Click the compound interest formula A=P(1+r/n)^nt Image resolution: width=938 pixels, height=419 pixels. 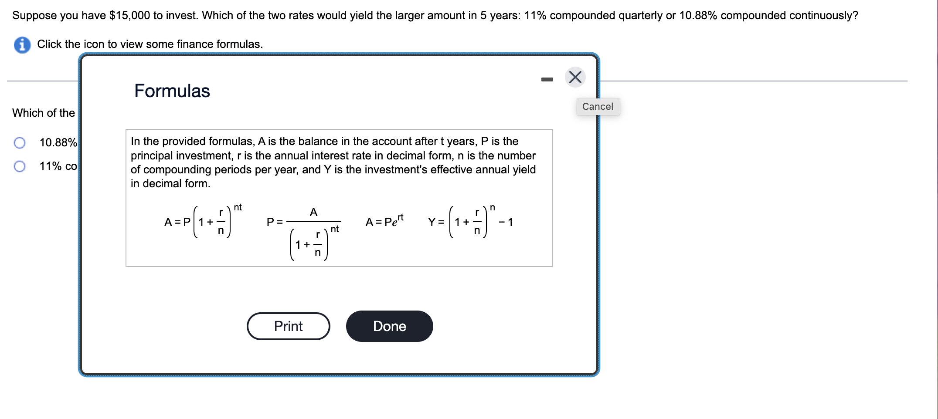click(203, 221)
